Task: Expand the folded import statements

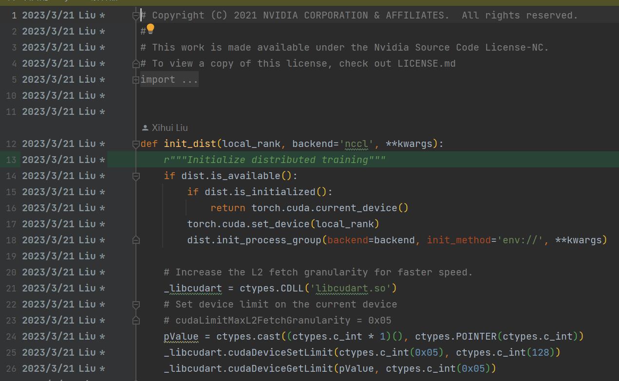Action: (136, 79)
